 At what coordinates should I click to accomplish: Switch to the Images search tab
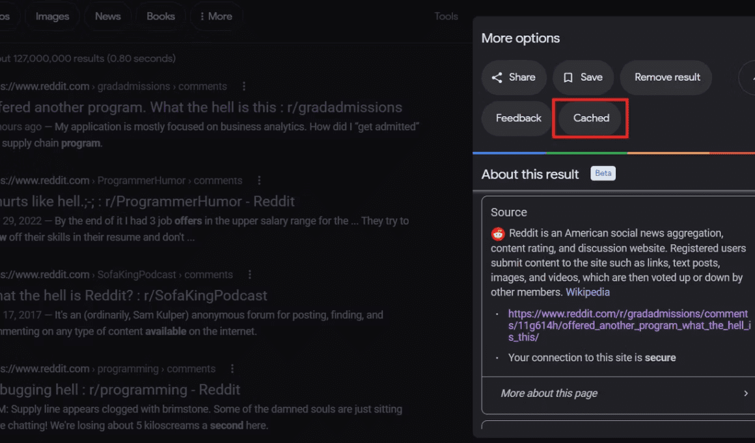[x=52, y=16]
